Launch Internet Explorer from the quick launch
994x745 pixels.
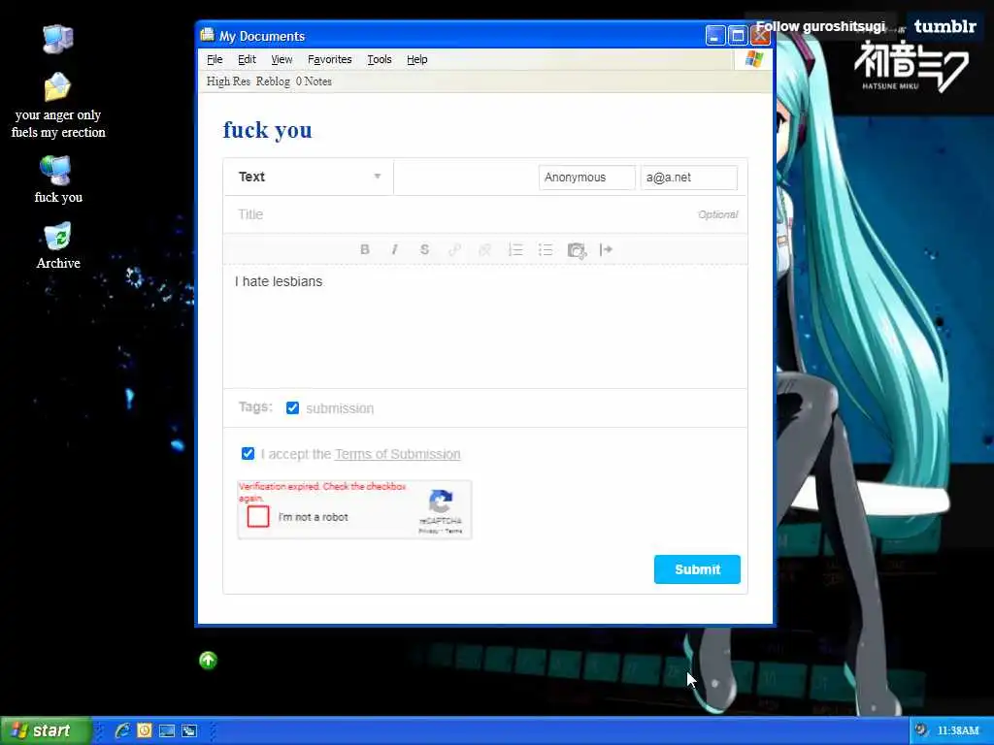(x=122, y=730)
